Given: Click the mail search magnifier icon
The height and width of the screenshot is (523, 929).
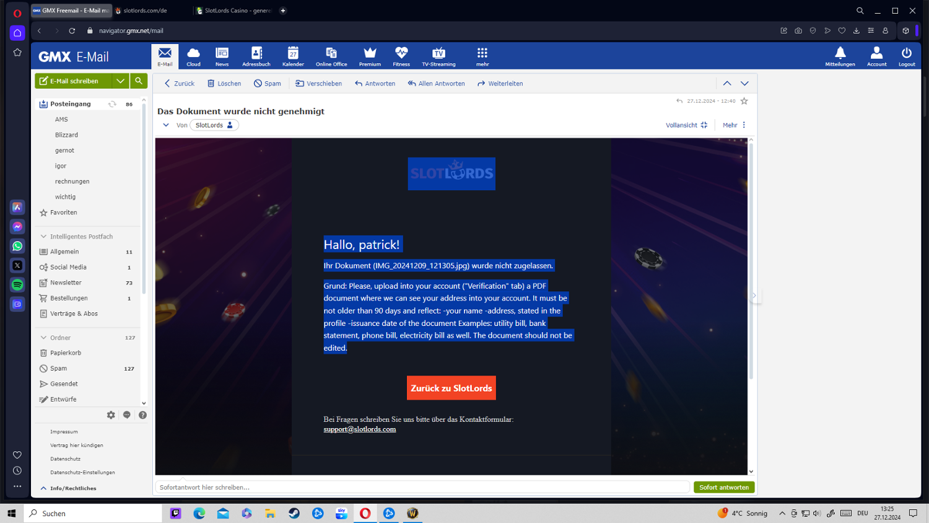Looking at the screenshot, I should pyautogui.click(x=139, y=81).
